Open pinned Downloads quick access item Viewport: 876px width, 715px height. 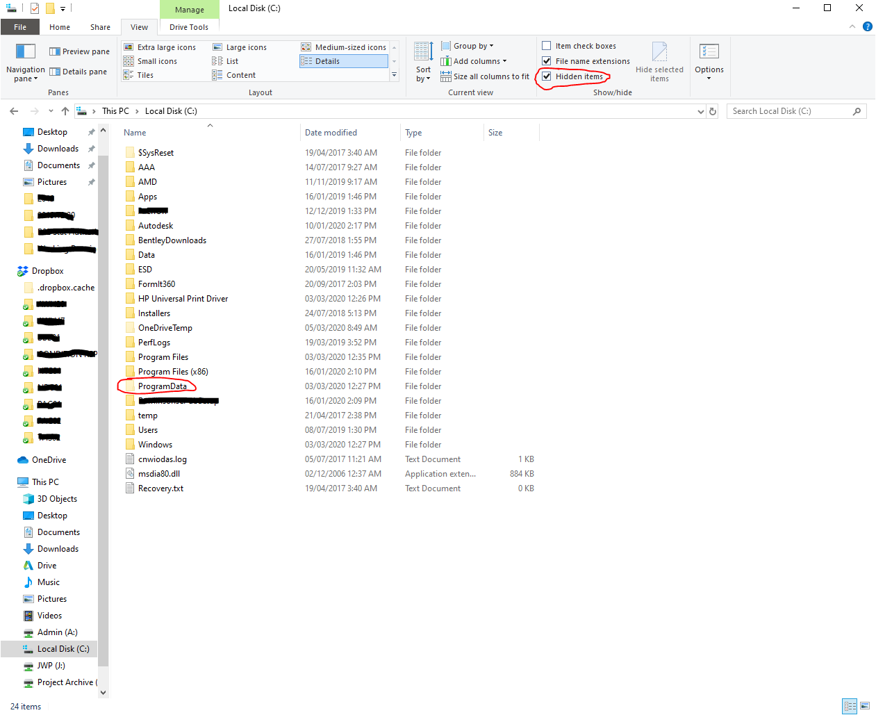[x=58, y=149]
